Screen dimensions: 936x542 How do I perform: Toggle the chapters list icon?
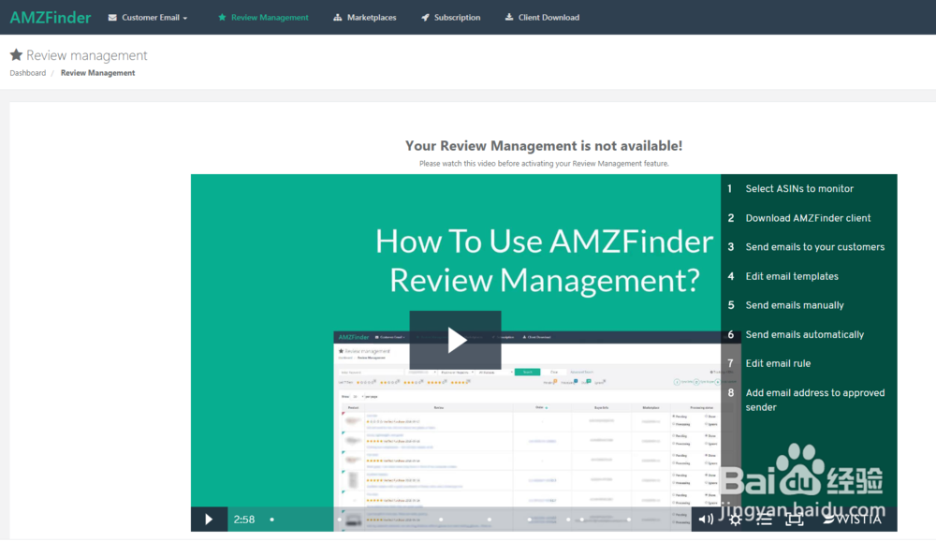click(x=765, y=520)
